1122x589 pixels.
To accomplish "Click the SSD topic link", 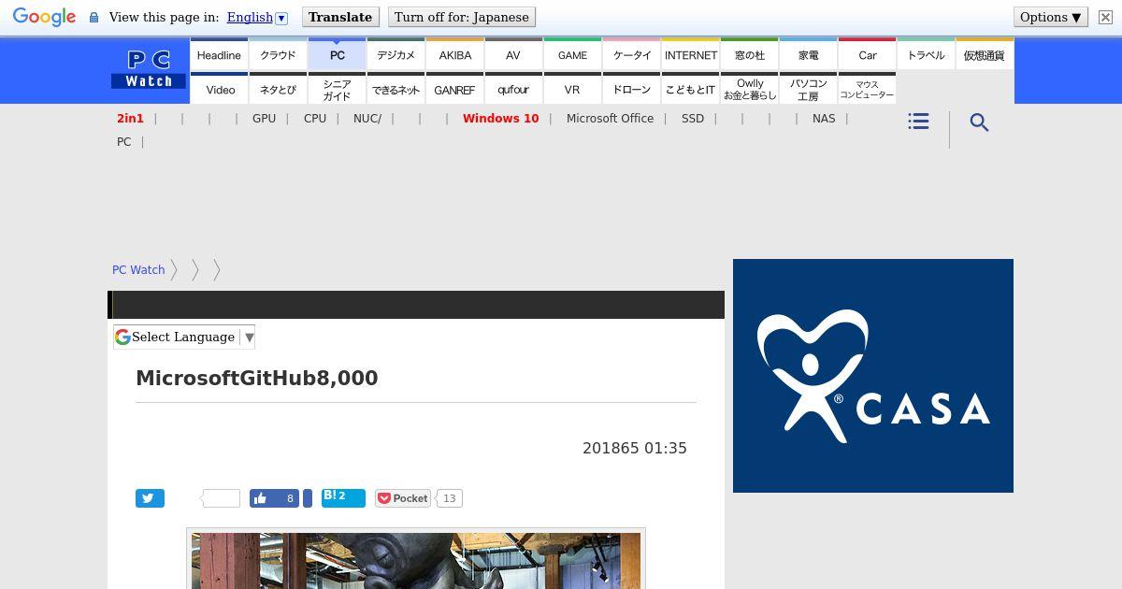I will coord(693,119).
